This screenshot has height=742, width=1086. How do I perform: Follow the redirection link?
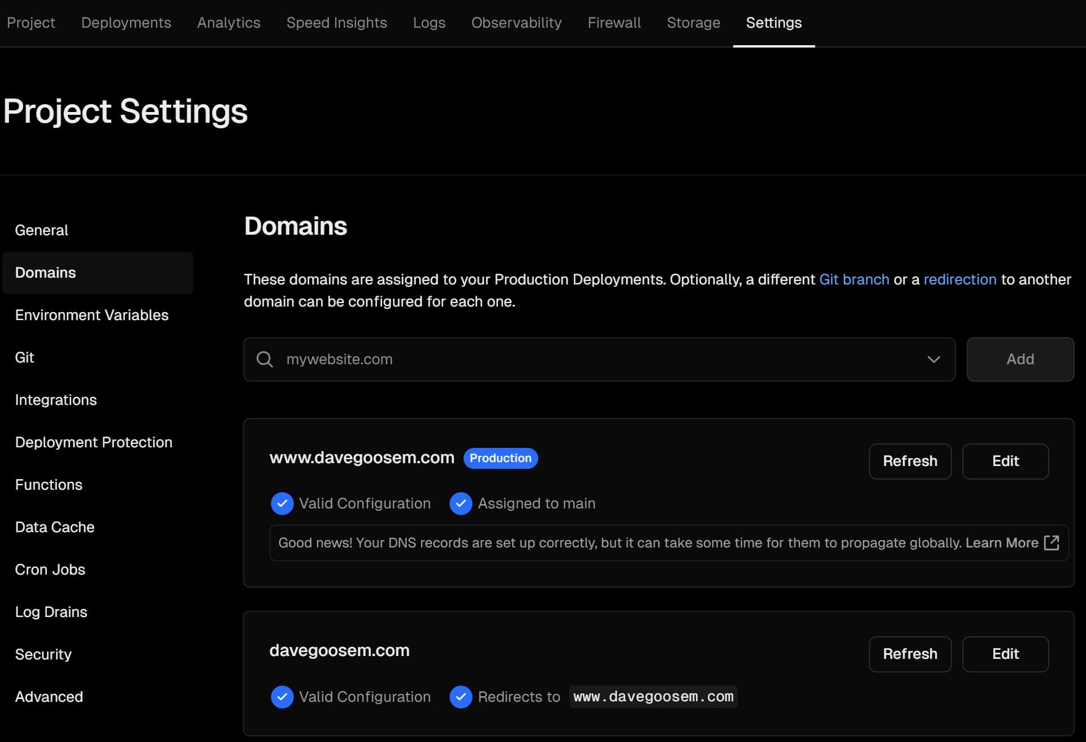point(959,279)
